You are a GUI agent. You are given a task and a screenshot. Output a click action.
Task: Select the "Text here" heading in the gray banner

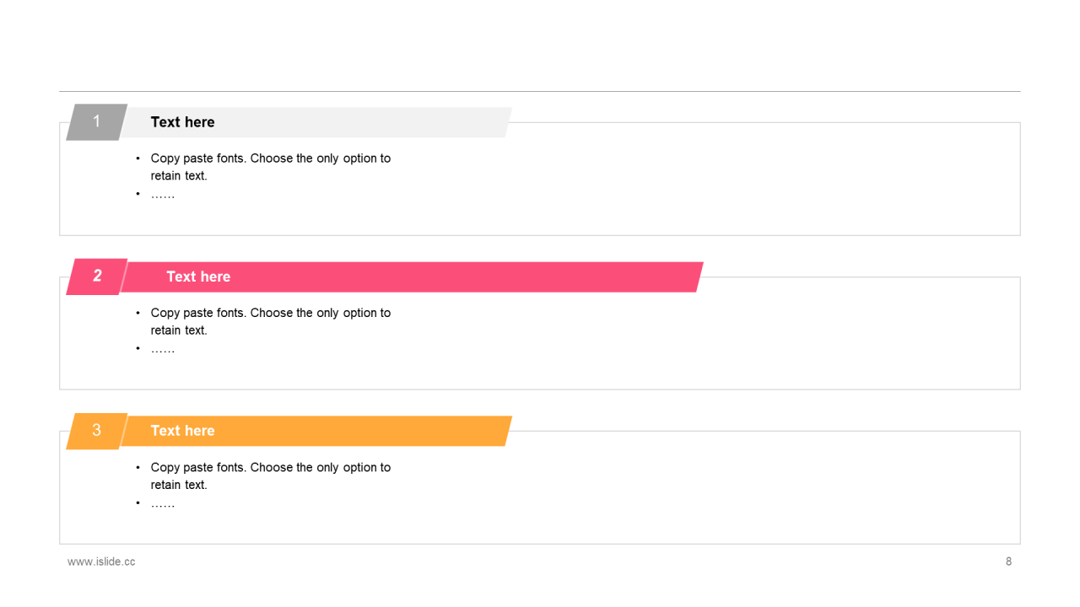tap(182, 122)
